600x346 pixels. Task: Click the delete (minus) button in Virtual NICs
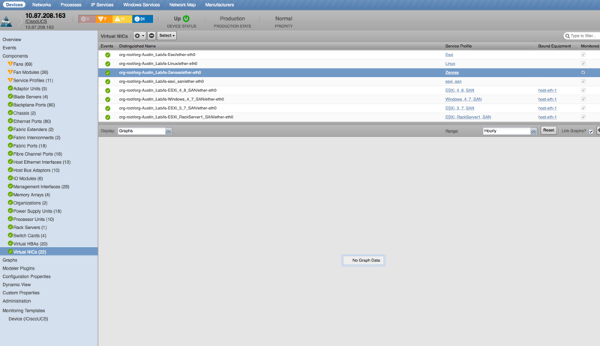151,35
